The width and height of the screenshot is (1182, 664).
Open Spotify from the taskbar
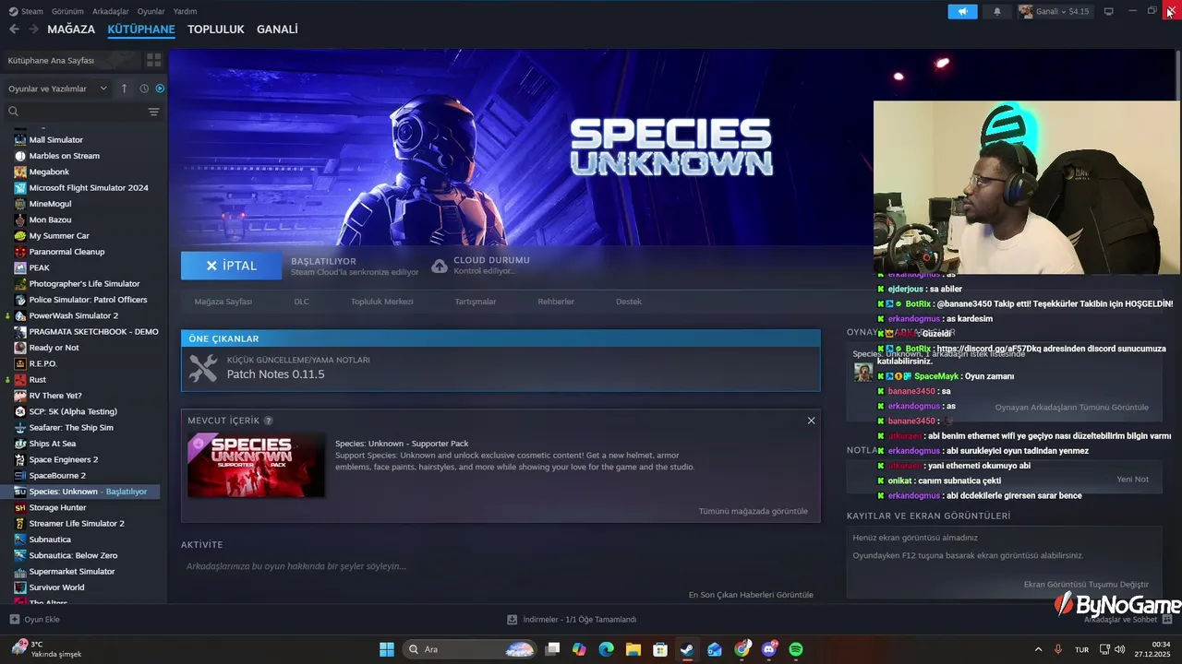tap(796, 649)
